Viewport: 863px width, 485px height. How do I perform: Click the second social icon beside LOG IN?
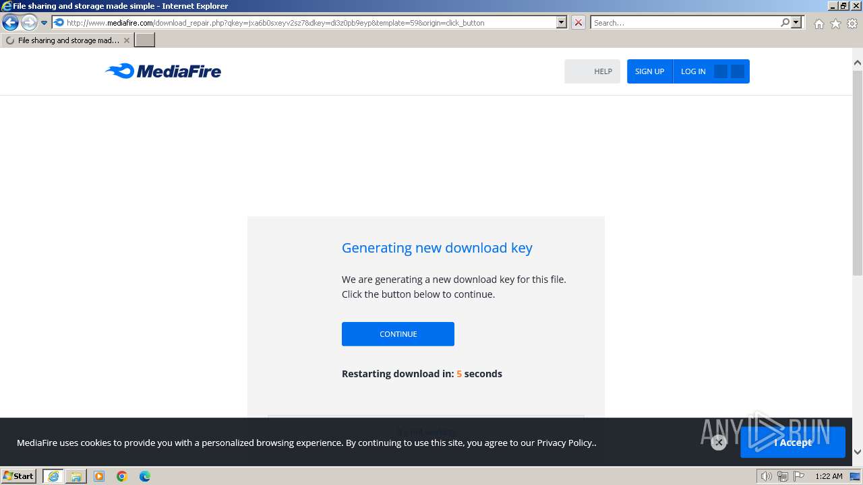738,71
